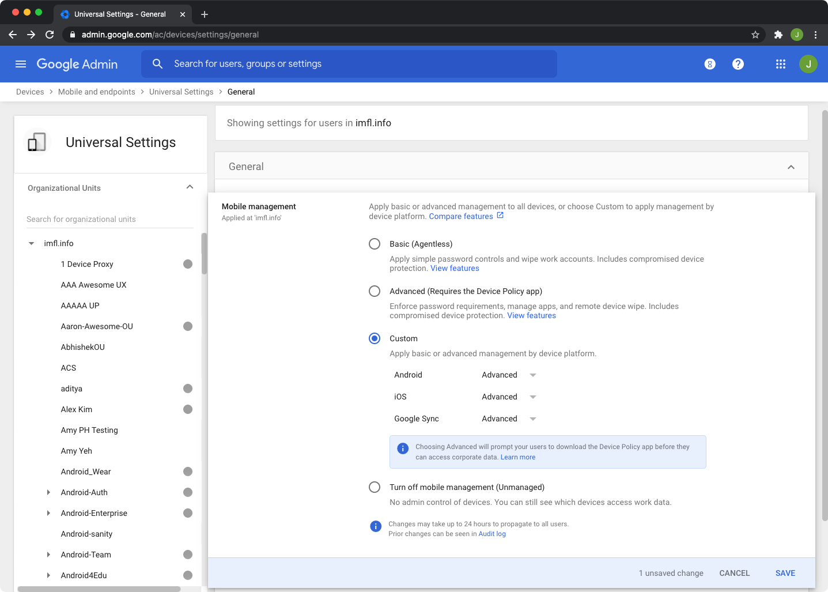Select Basic (Agentless) radio option
828x592 pixels.
375,244
